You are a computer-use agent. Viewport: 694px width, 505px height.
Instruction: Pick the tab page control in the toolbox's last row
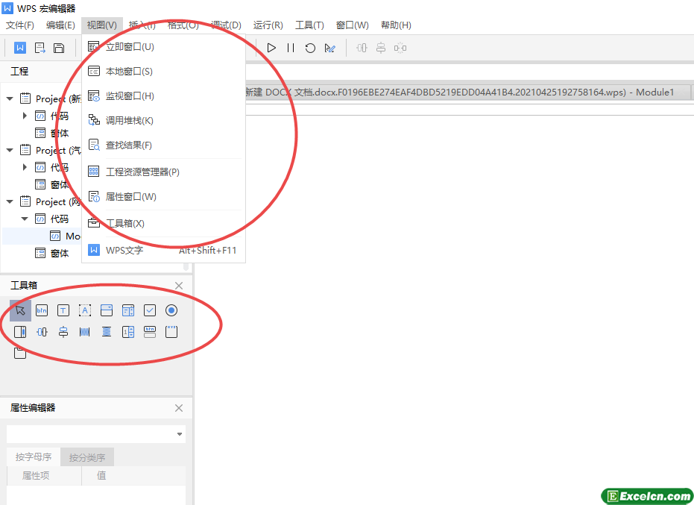(20, 353)
